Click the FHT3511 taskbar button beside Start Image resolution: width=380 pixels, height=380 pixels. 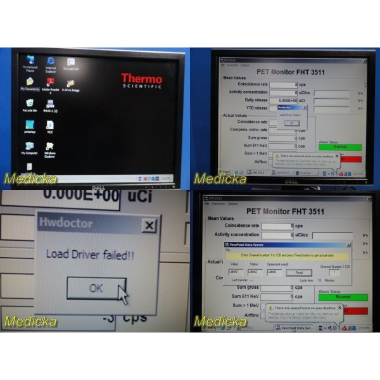click(x=258, y=172)
